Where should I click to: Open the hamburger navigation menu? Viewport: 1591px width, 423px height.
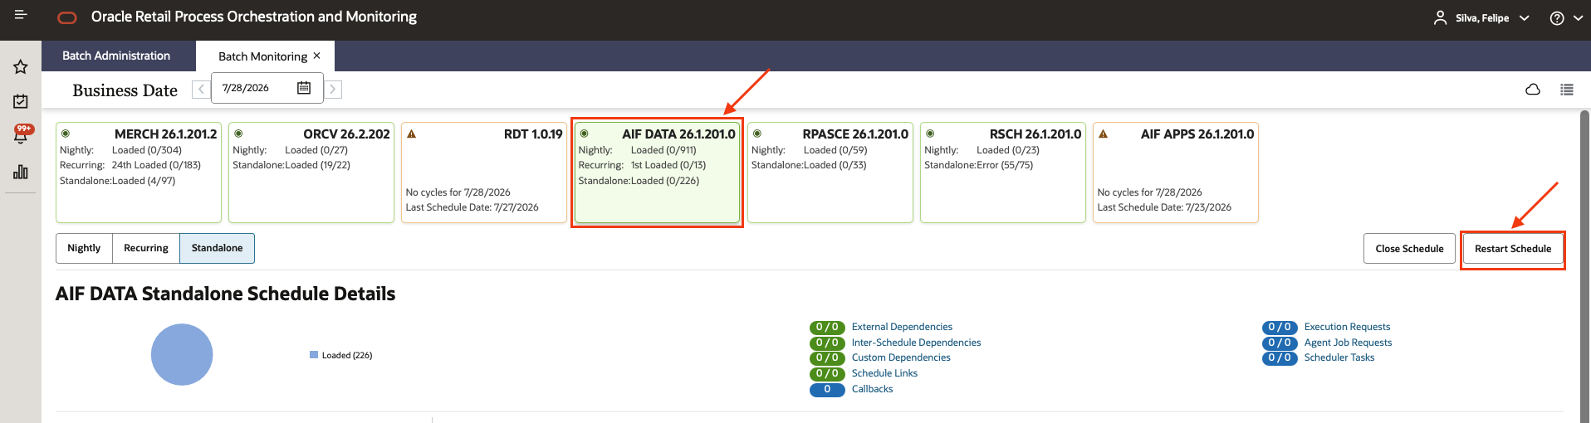tap(21, 15)
